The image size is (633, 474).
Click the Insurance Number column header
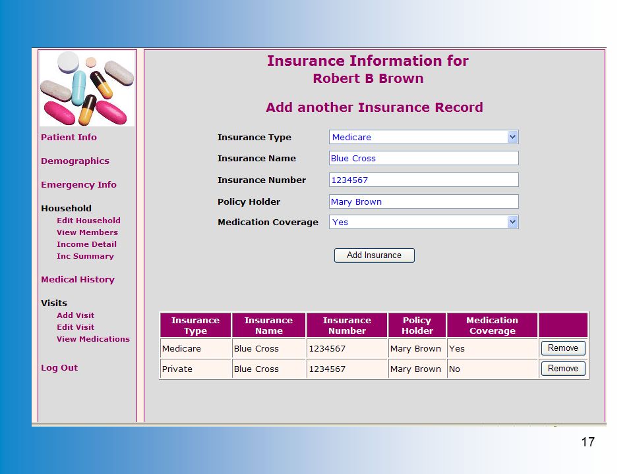point(347,325)
